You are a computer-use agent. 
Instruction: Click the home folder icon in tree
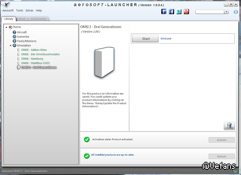[x=11, y=27]
